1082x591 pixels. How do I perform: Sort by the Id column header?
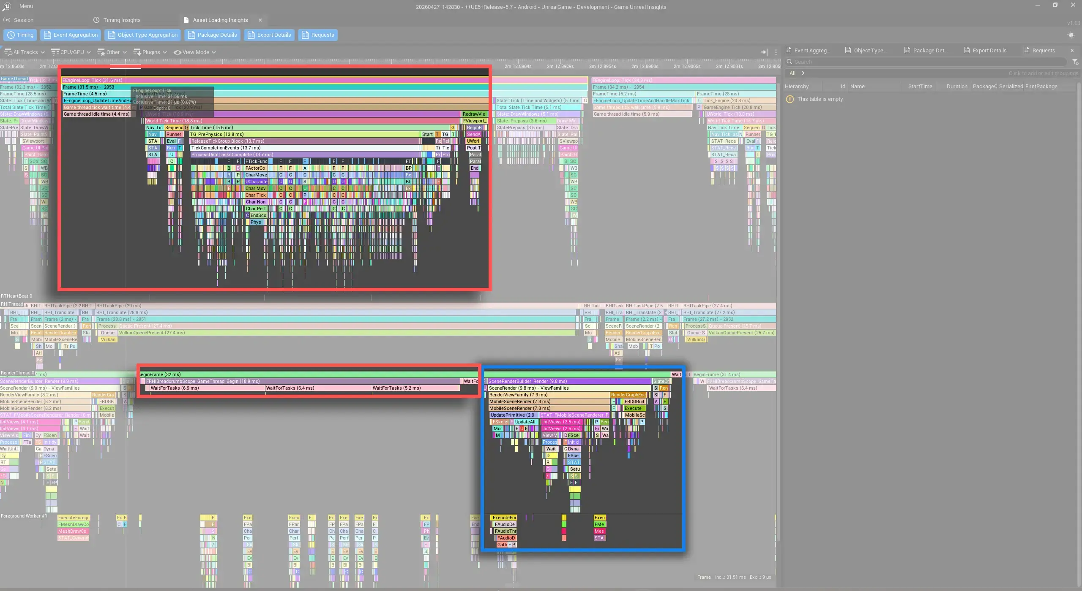tap(843, 87)
